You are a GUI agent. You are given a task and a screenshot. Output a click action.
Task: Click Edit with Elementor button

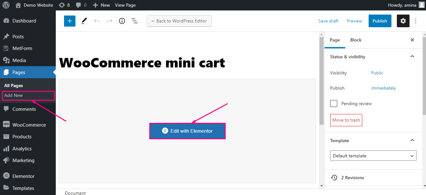tap(187, 131)
